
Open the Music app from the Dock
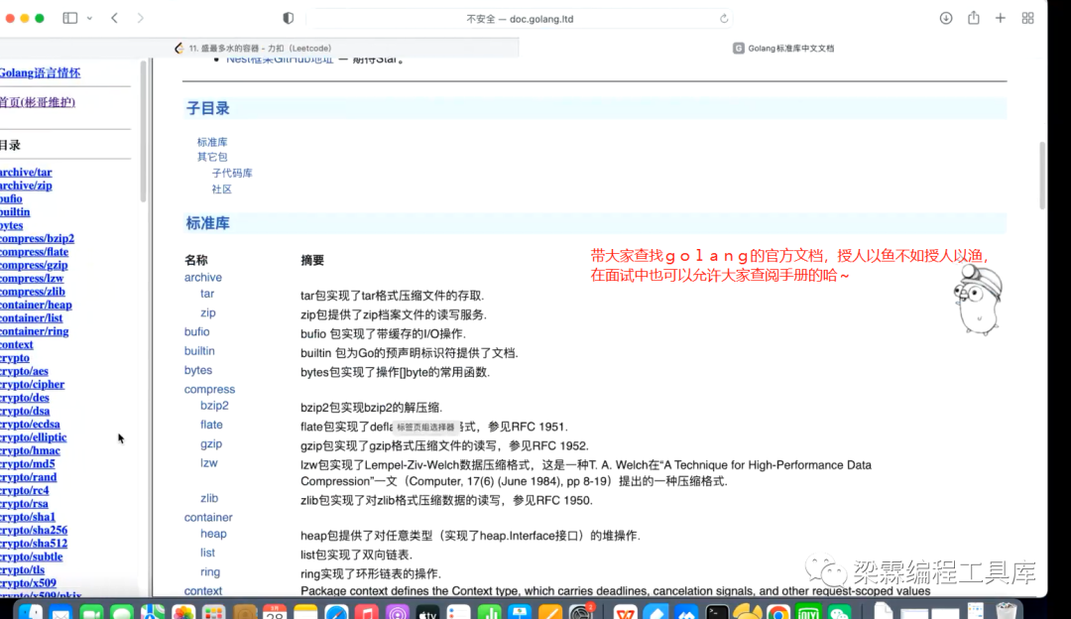point(367,612)
